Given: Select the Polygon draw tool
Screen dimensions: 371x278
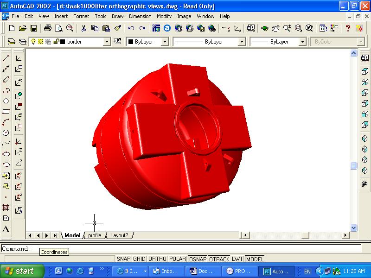Looking at the screenshot, I should [x=6, y=101].
